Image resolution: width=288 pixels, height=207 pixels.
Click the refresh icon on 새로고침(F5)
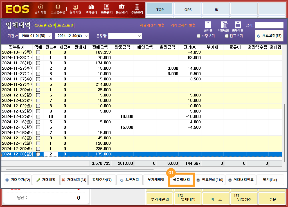(258, 36)
